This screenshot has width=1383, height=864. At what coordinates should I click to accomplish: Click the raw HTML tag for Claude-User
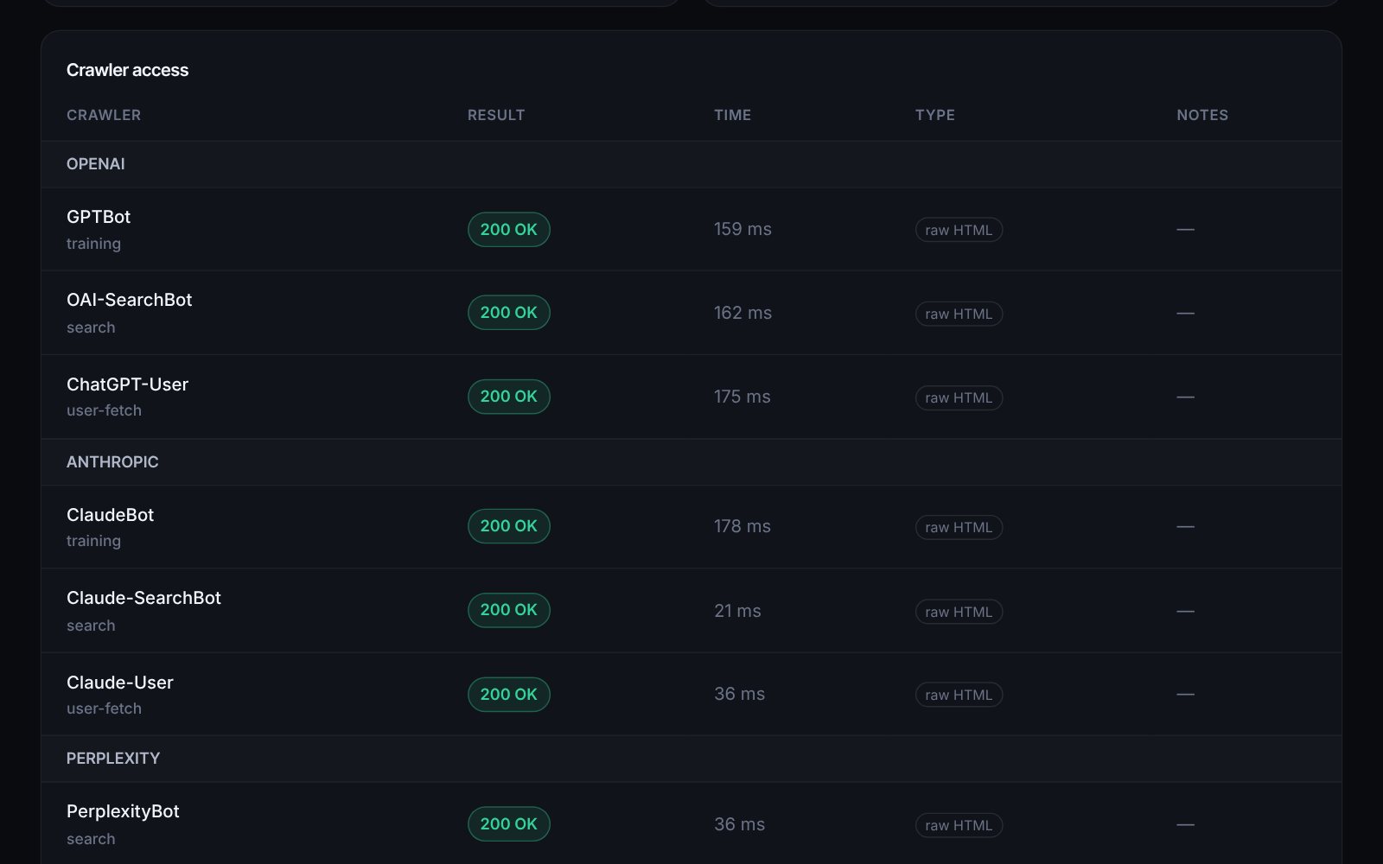point(959,695)
